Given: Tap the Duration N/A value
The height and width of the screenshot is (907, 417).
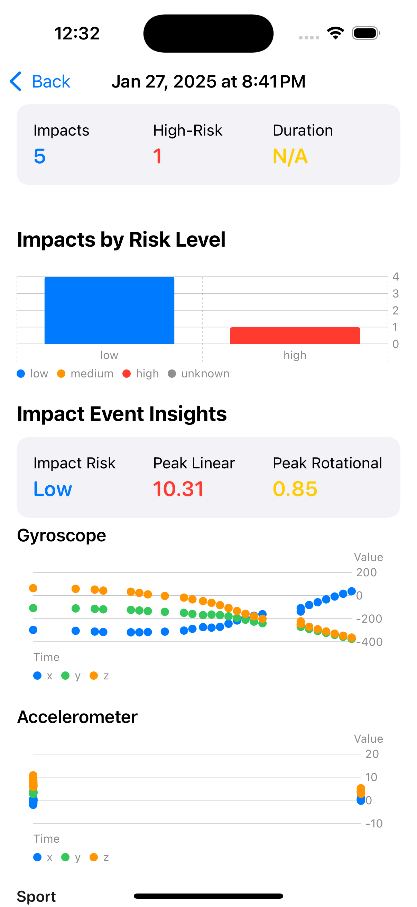Looking at the screenshot, I should pyautogui.click(x=290, y=156).
